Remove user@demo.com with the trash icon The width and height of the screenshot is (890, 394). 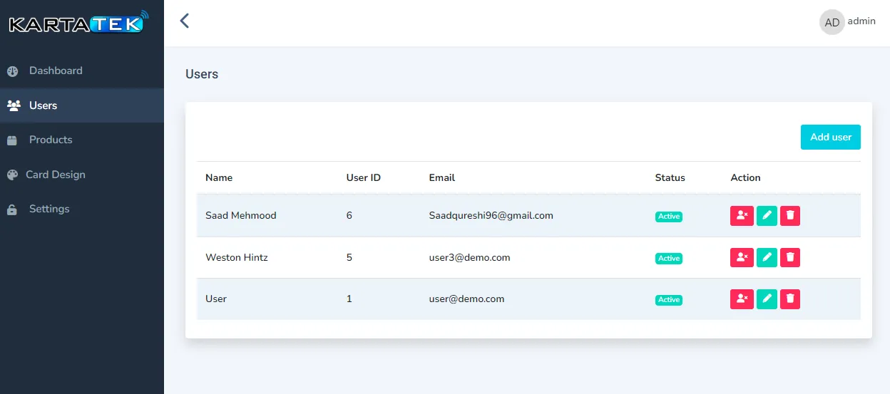pos(790,299)
